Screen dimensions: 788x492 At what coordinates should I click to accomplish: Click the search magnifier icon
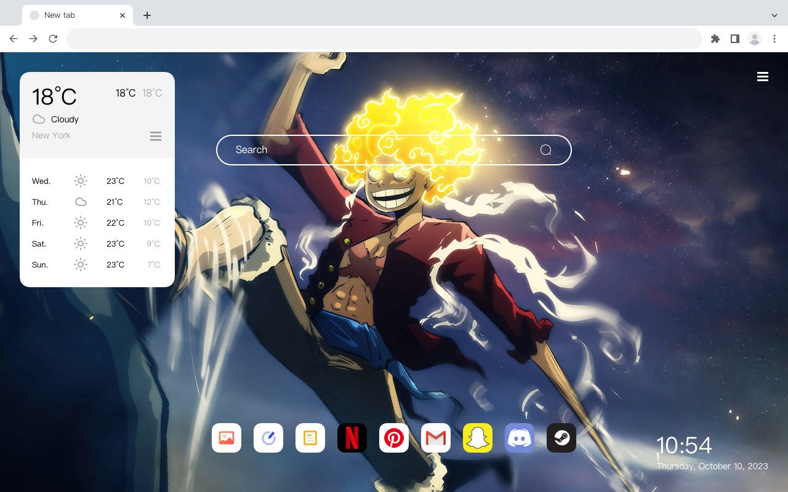tap(546, 150)
